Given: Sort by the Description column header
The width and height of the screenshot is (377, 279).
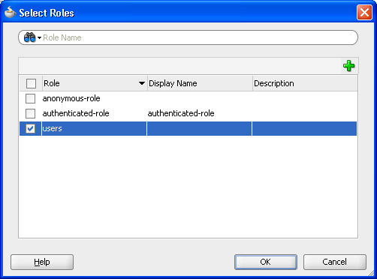Looking at the screenshot, I should (305, 83).
